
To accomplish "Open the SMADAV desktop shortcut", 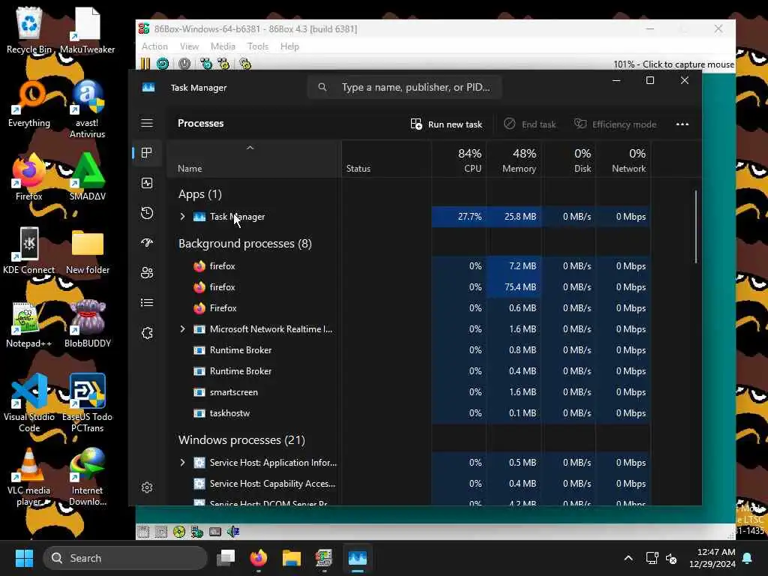I will [x=87, y=177].
